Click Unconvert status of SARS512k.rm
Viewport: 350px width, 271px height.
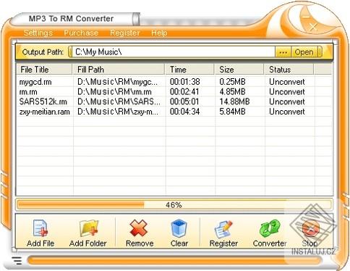tap(287, 101)
